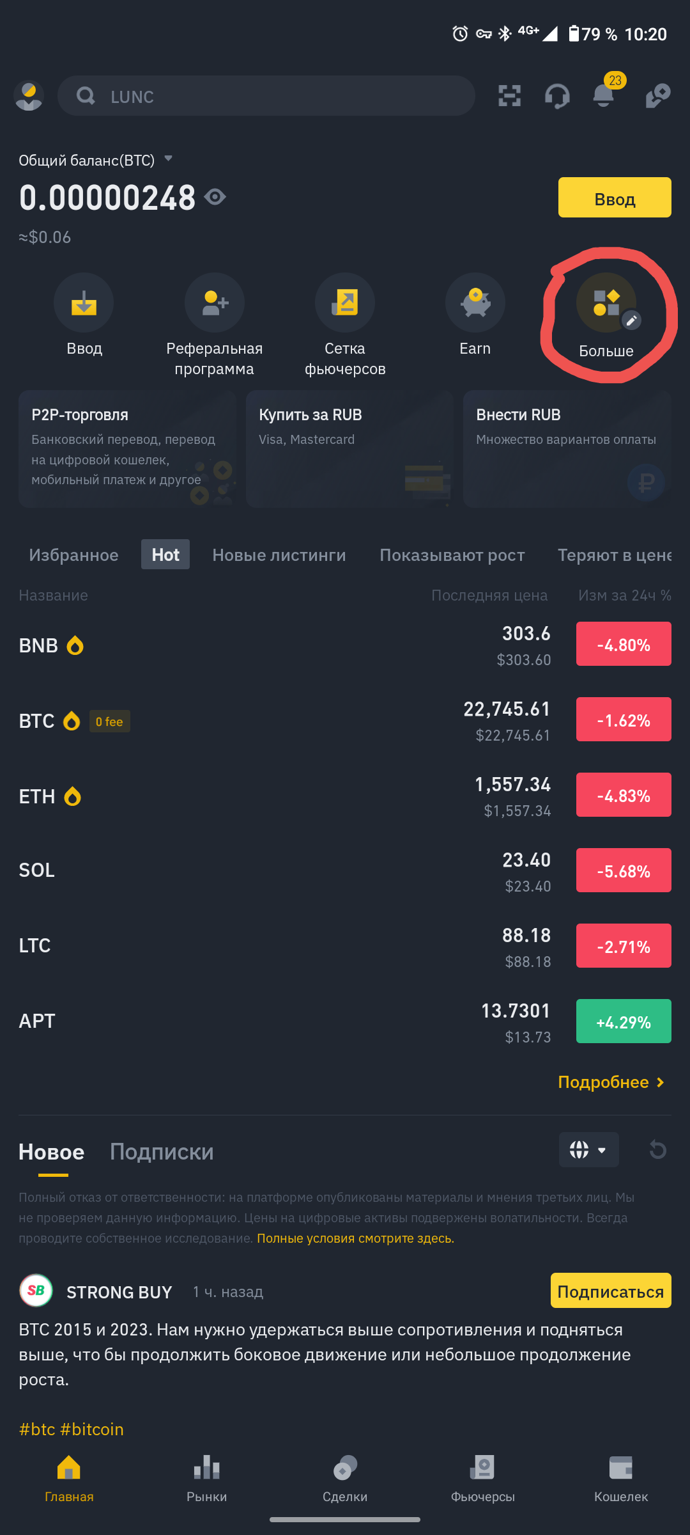Open the P2P-торговля card

pos(128,449)
